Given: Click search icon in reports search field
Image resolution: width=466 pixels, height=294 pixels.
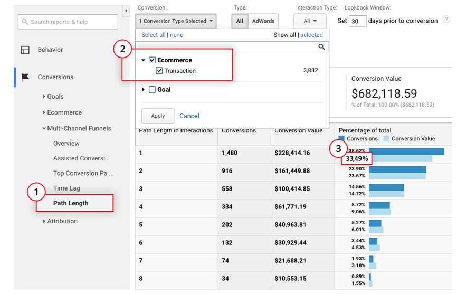Looking at the screenshot, I should coord(25,22).
